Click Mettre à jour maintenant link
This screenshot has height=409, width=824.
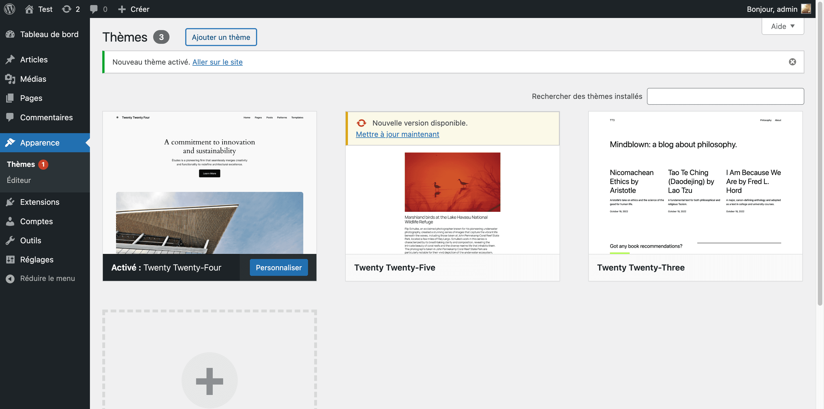397,134
